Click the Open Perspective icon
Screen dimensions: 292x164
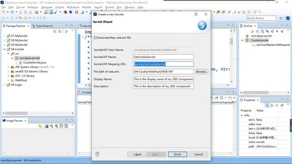pos(281,18)
